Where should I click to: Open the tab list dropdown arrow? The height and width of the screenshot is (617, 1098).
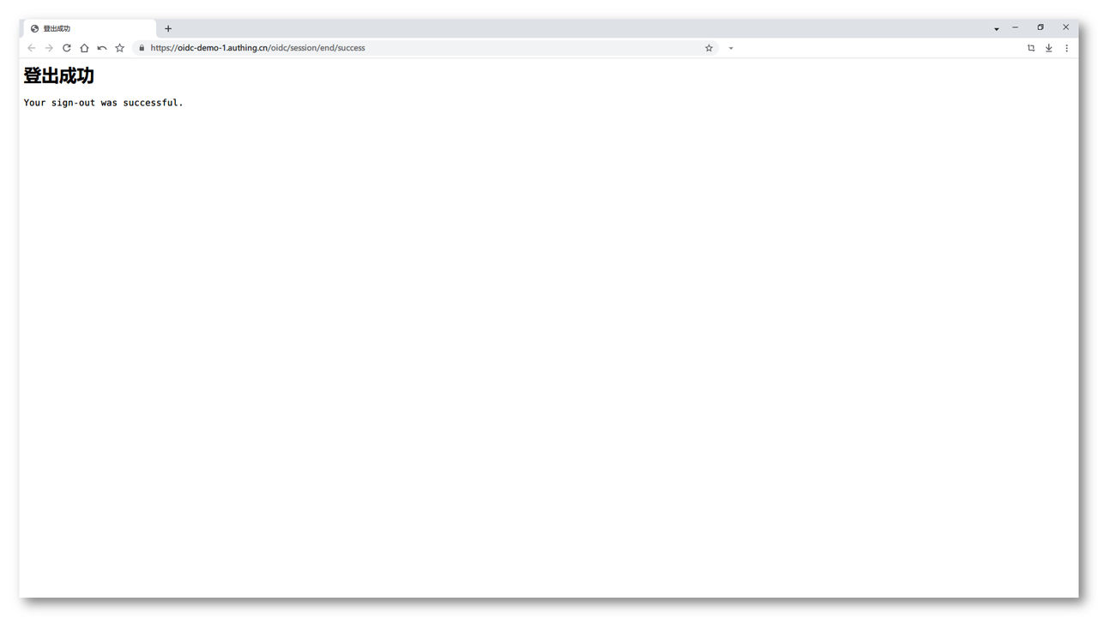(x=997, y=29)
